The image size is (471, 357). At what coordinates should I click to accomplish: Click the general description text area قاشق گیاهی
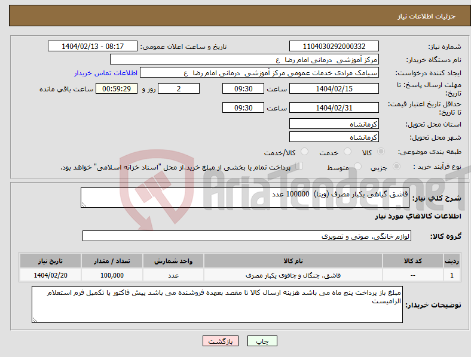(x=245, y=198)
